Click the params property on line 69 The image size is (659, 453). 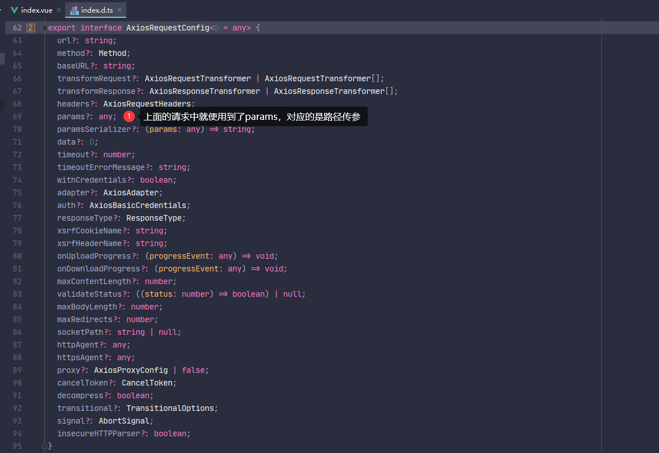[x=71, y=116]
